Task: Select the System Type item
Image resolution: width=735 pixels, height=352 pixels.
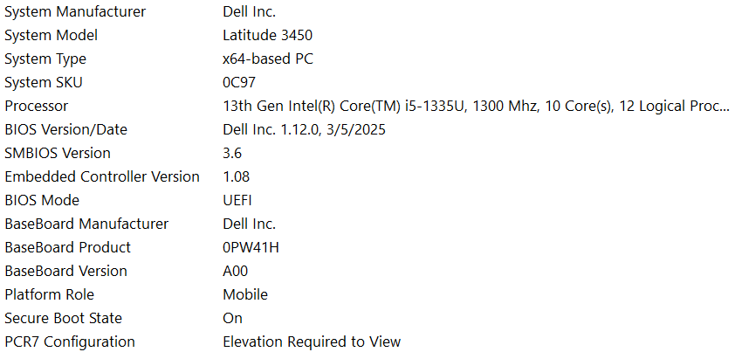Action: tap(45, 59)
